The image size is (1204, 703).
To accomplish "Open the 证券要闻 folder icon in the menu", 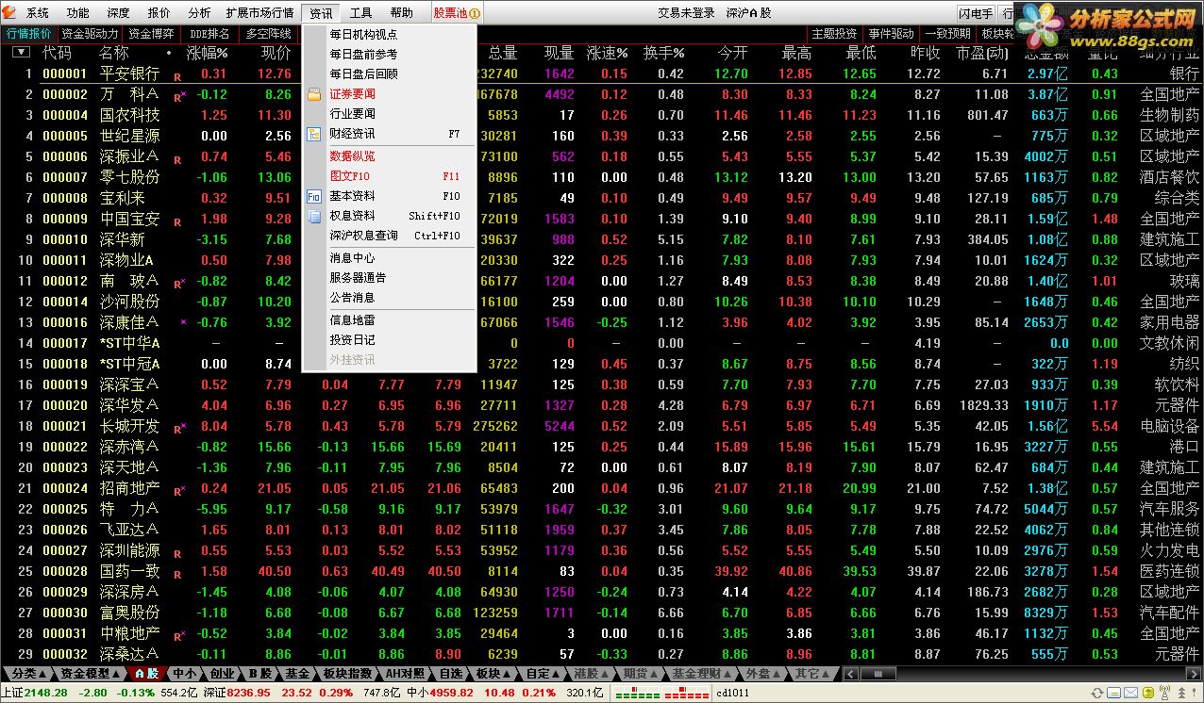I will 314,94.
